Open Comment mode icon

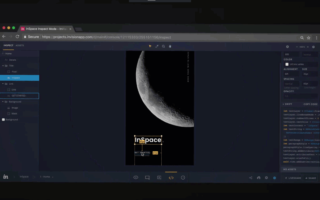(x=159, y=177)
